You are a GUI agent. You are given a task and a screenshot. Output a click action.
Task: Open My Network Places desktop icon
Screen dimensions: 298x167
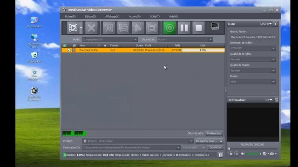[34, 41]
